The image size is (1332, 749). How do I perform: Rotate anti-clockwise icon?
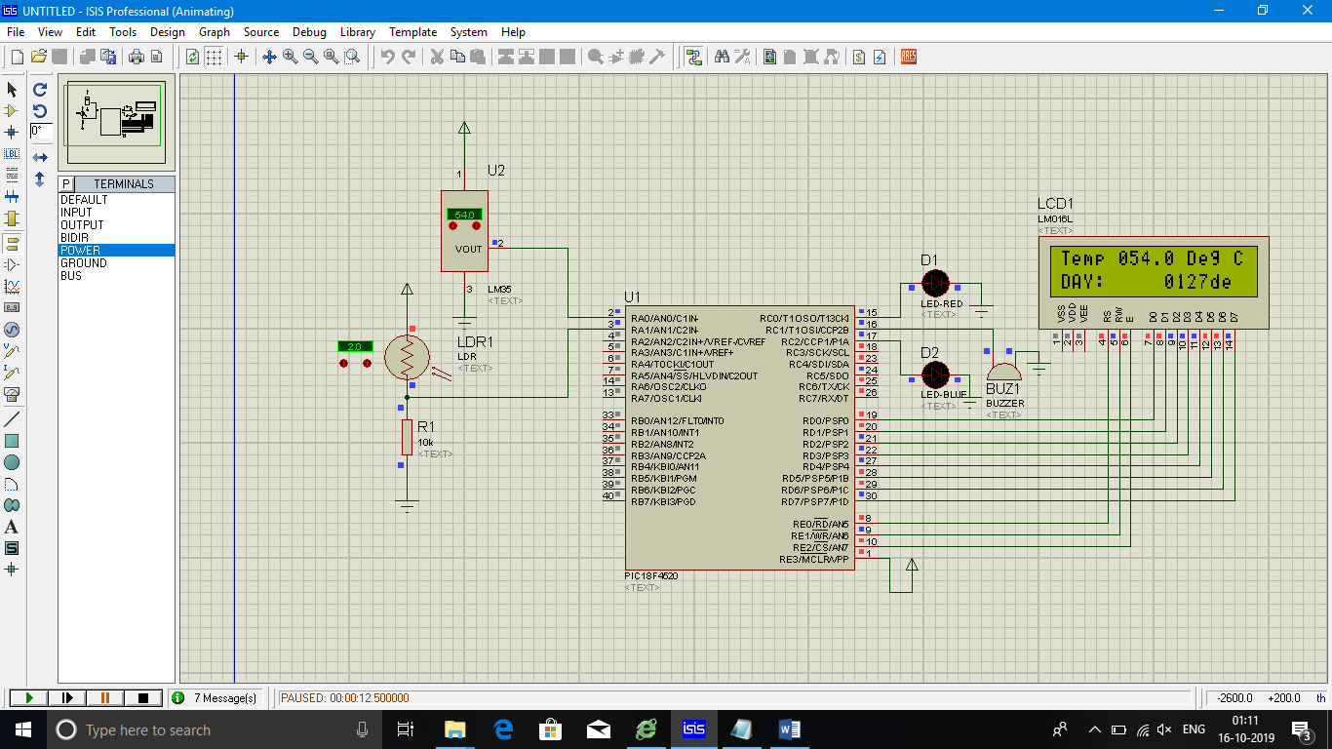[x=40, y=110]
